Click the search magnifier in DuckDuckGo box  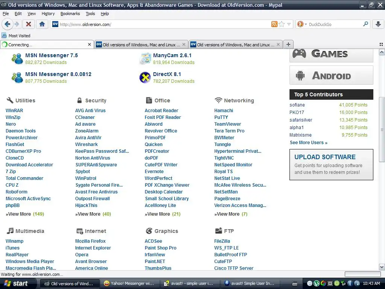tap(365, 24)
